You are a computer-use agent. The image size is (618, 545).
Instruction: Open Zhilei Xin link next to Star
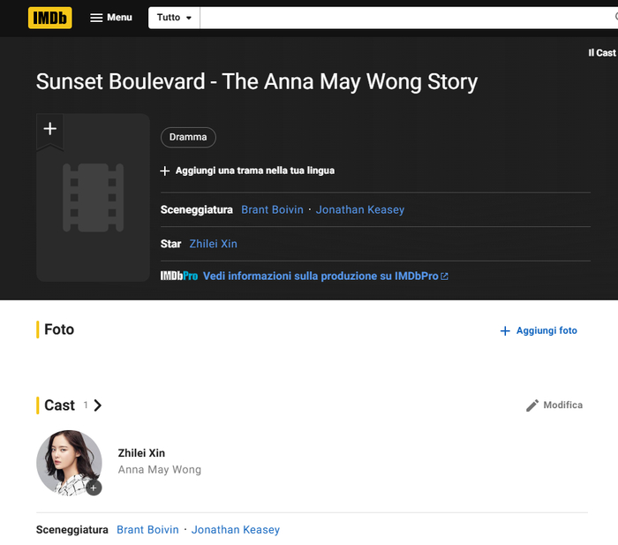click(x=214, y=244)
